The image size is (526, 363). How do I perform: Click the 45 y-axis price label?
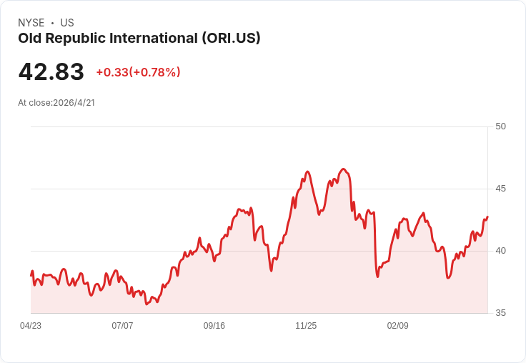[x=500, y=189]
